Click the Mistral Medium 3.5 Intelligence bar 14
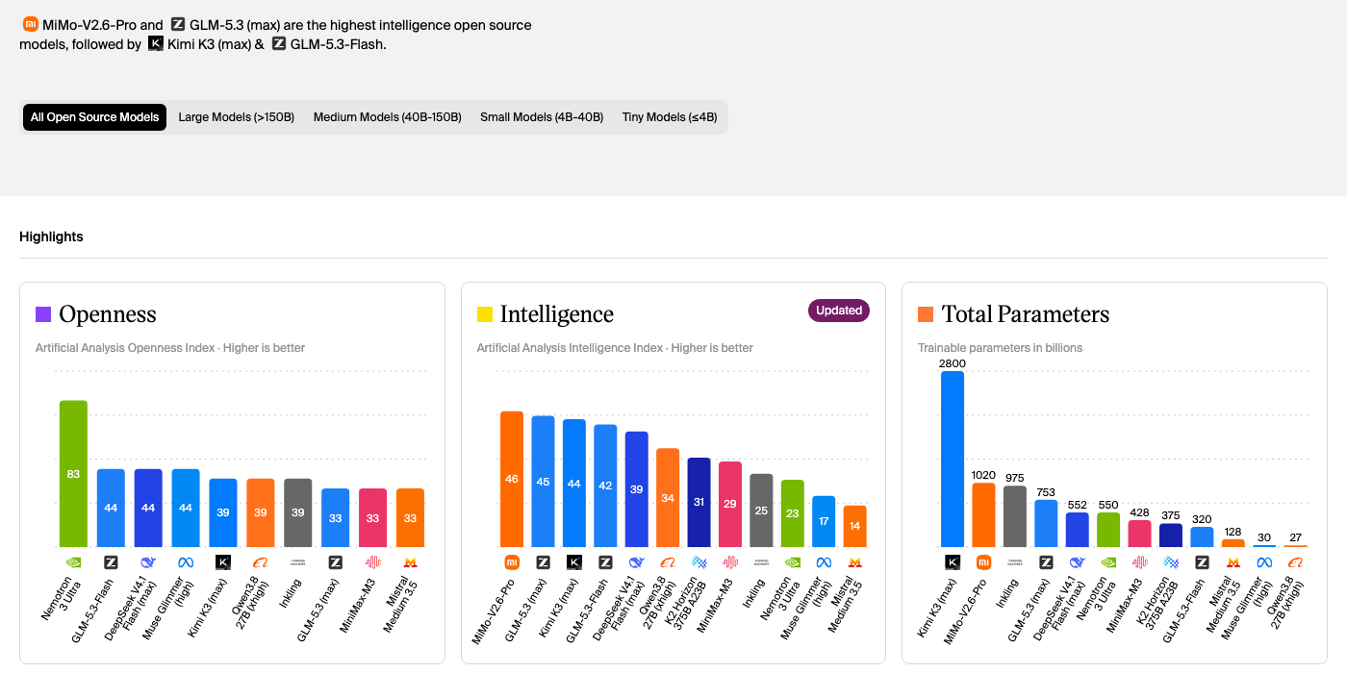Image resolution: width=1347 pixels, height=673 pixels. [x=855, y=527]
